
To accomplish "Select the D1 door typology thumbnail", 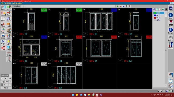I will click(x=30, y=22).
